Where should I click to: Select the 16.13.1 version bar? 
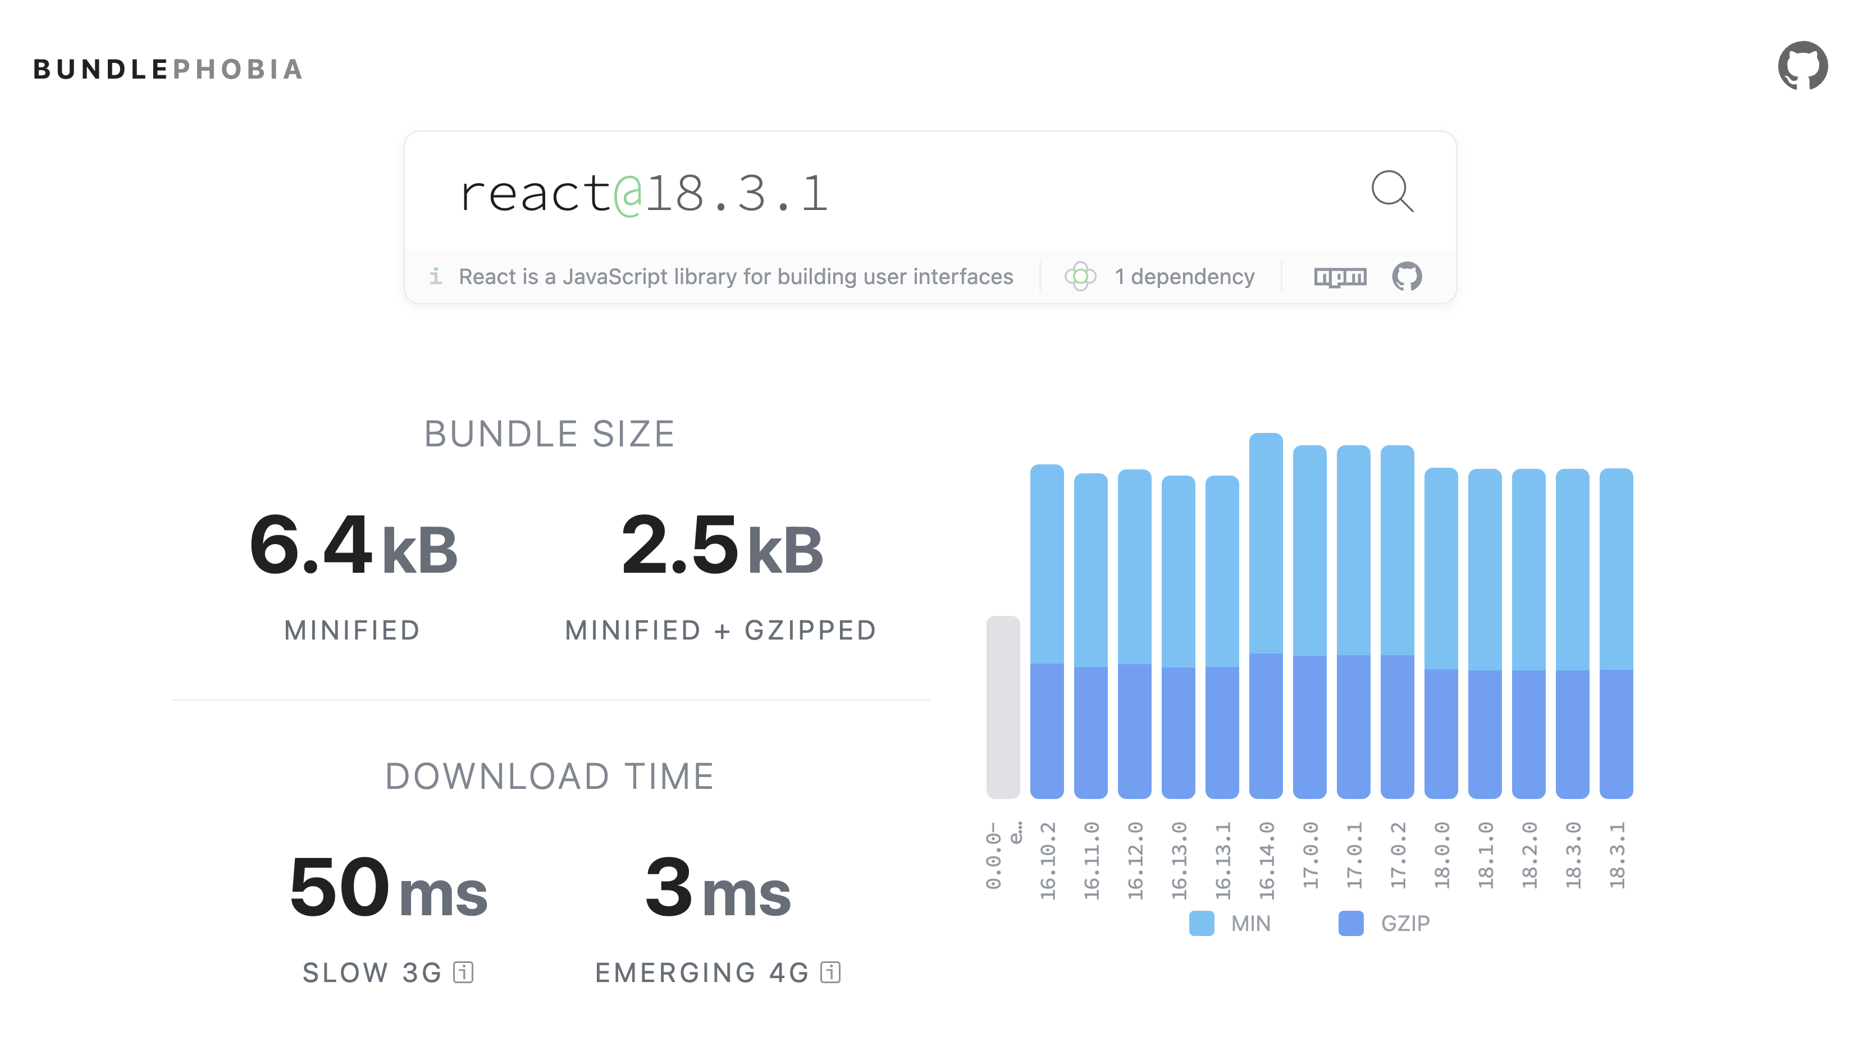1222,637
